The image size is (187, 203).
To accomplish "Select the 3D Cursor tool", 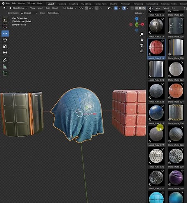I will (5, 26).
